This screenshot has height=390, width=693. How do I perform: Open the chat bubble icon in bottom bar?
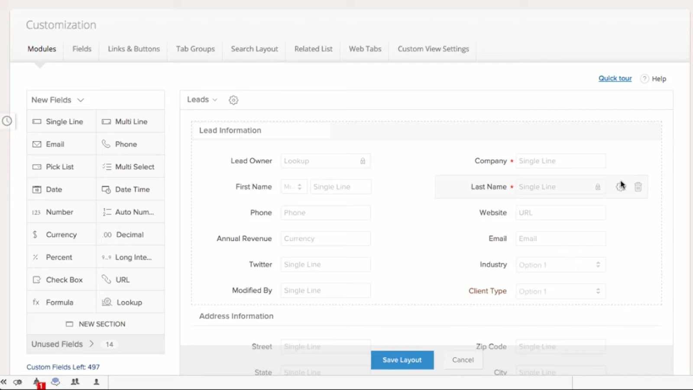tap(55, 382)
